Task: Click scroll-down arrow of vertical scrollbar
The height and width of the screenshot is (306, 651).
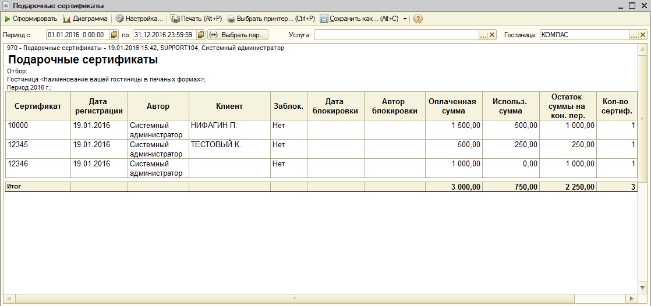Action: pyautogui.click(x=643, y=289)
